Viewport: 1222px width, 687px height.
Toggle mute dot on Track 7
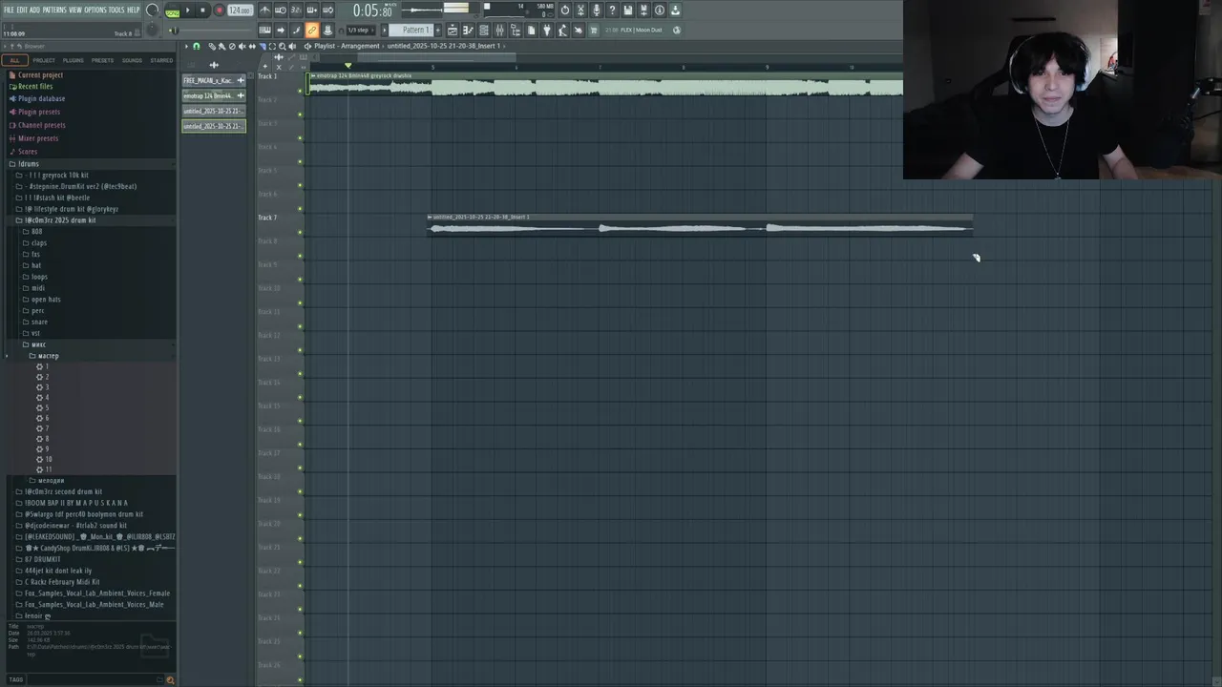click(x=300, y=232)
